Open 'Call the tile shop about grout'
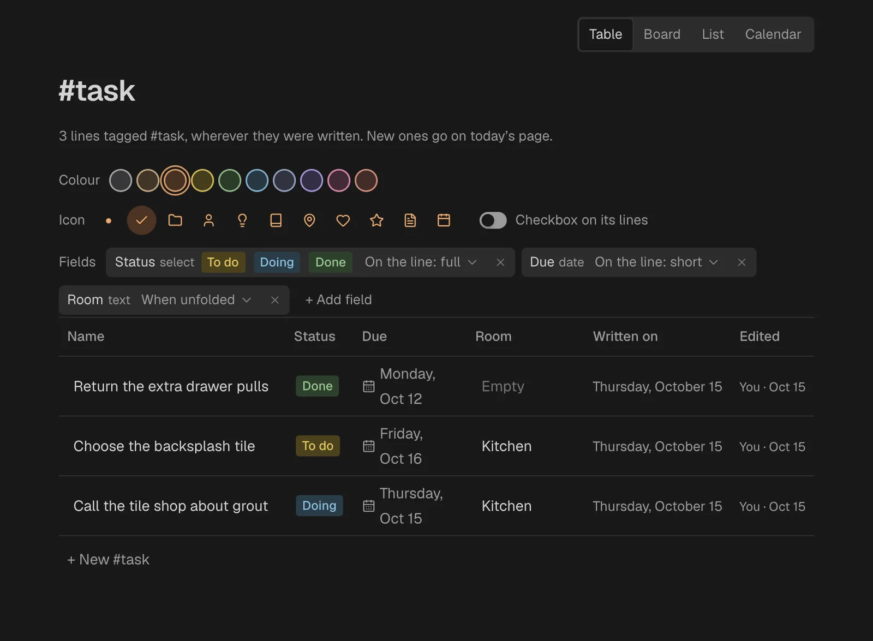873x641 pixels. [171, 506]
